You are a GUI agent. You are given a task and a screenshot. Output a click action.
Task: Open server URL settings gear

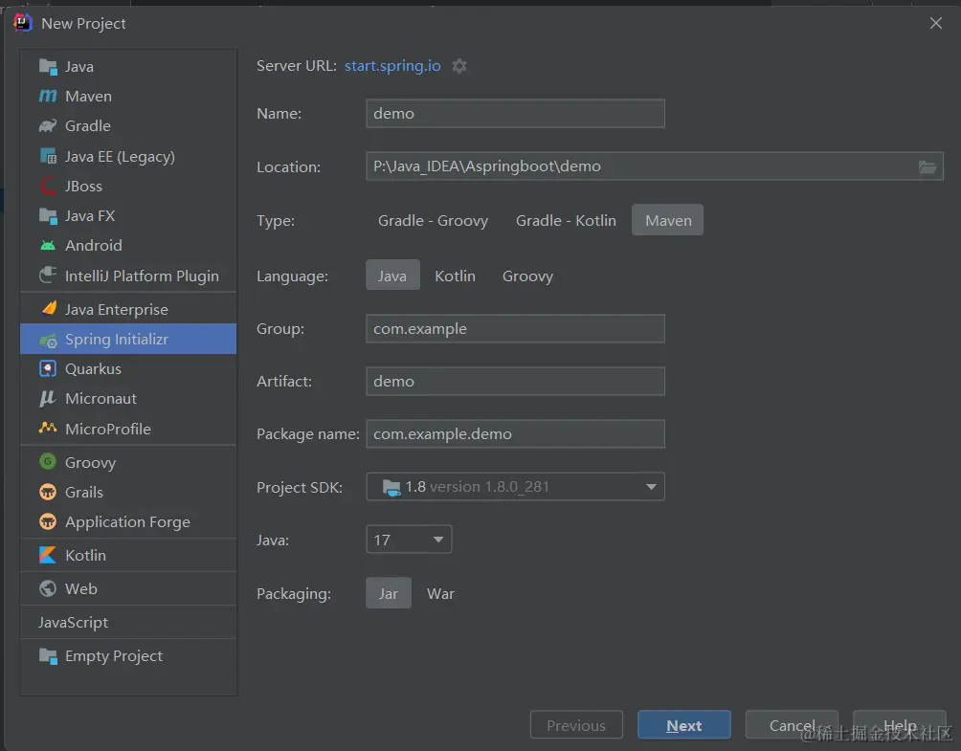(459, 66)
